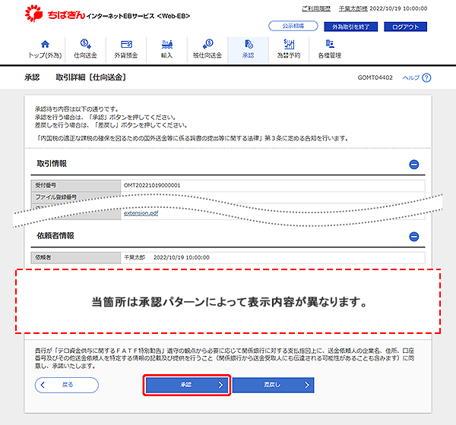Image resolution: width=456 pixels, height=425 pixels.
Task: Click the ファイル登録番号 label cell
Action: [76, 197]
